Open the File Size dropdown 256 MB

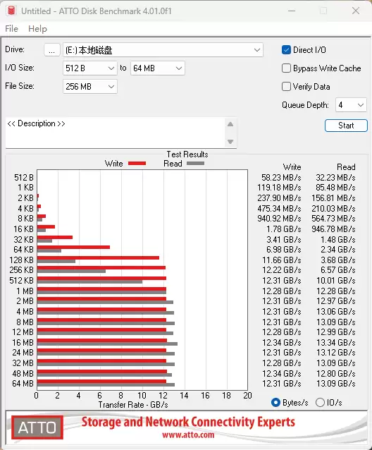tap(90, 86)
